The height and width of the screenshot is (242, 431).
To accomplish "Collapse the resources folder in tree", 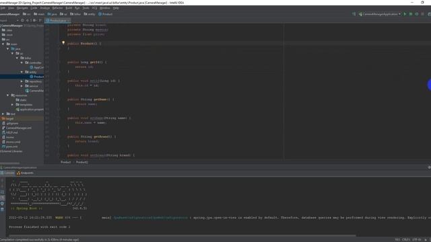I will coord(8,95).
